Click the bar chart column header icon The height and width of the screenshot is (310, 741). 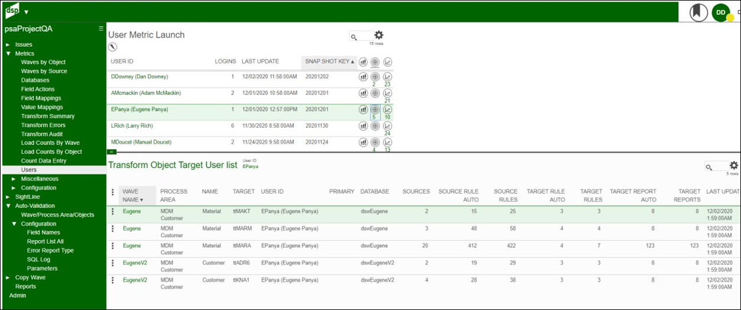(x=363, y=62)
